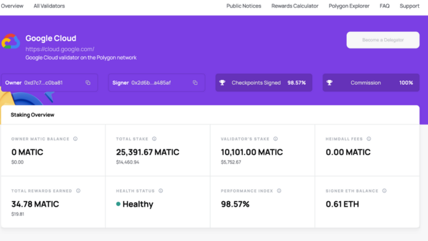
Task: Click the Signer address 0x2d6b...a485af text
Action: coord(151,83)
